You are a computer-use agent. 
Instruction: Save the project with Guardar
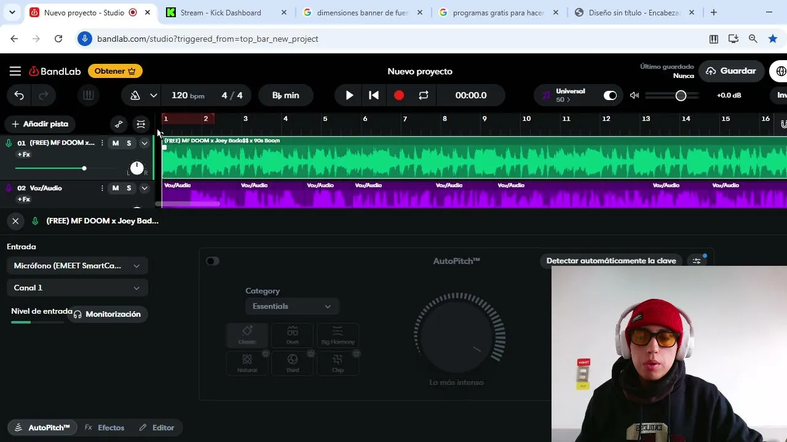click(x=732, y=71)
